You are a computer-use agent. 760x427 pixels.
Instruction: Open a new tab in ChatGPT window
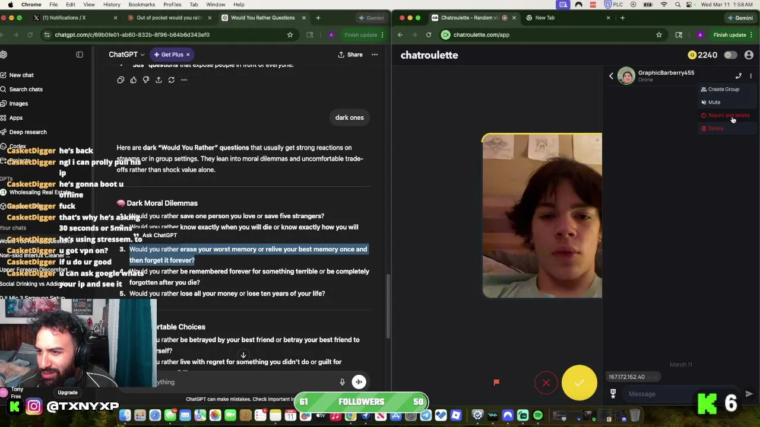(318, 18)
